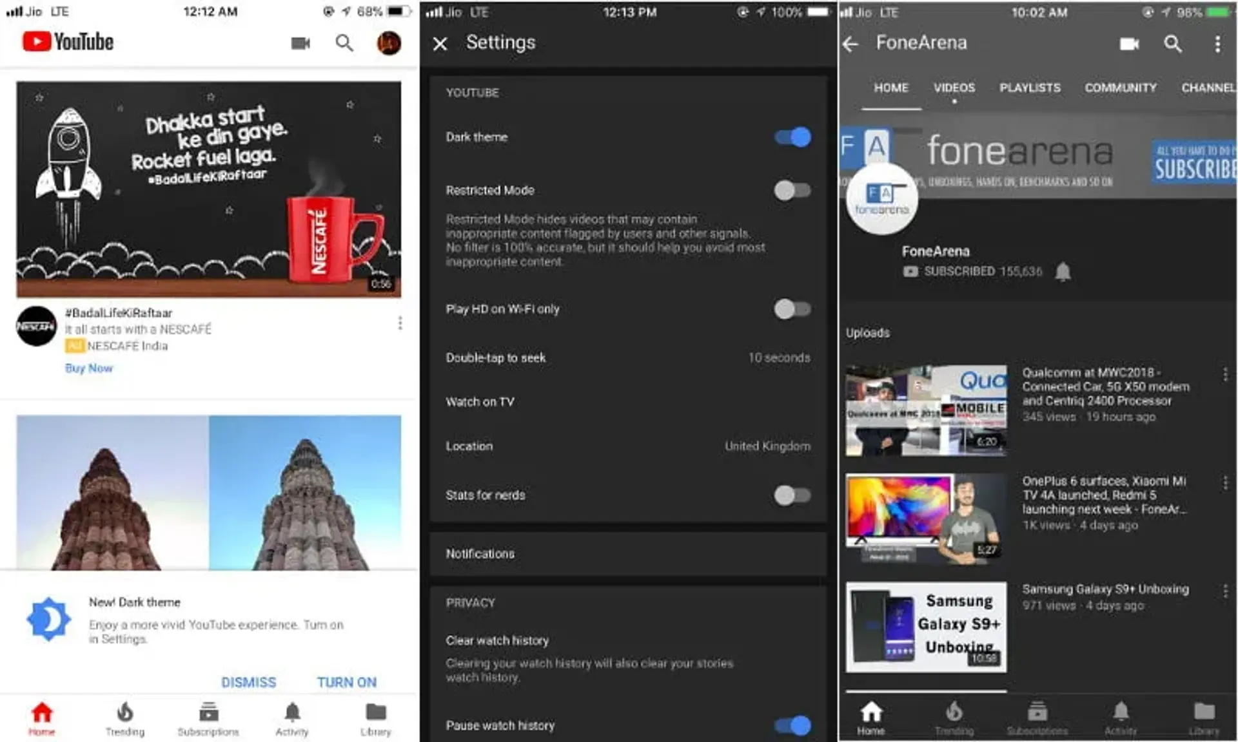
Task: Tap the Dark theme moon icon in promo
Action: (48, 619)
